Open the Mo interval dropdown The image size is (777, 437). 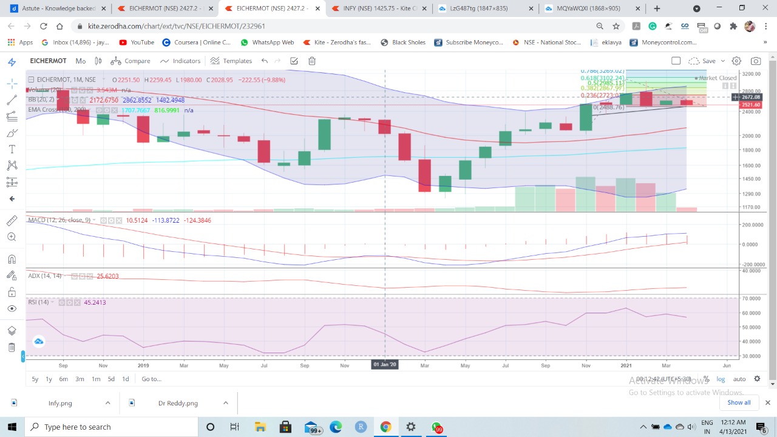(81, 61)
